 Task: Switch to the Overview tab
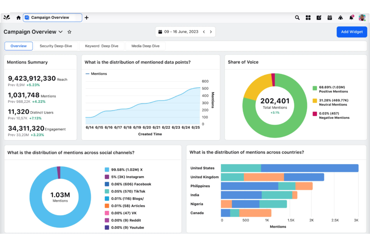18,46
